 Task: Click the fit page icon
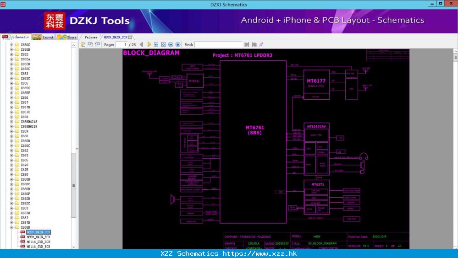coord(163,44)
